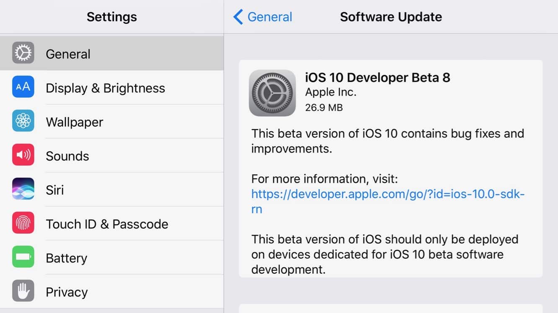Select Display & Brightness settings row
This screenshot has height=313, width=558.
pos(105,88)
